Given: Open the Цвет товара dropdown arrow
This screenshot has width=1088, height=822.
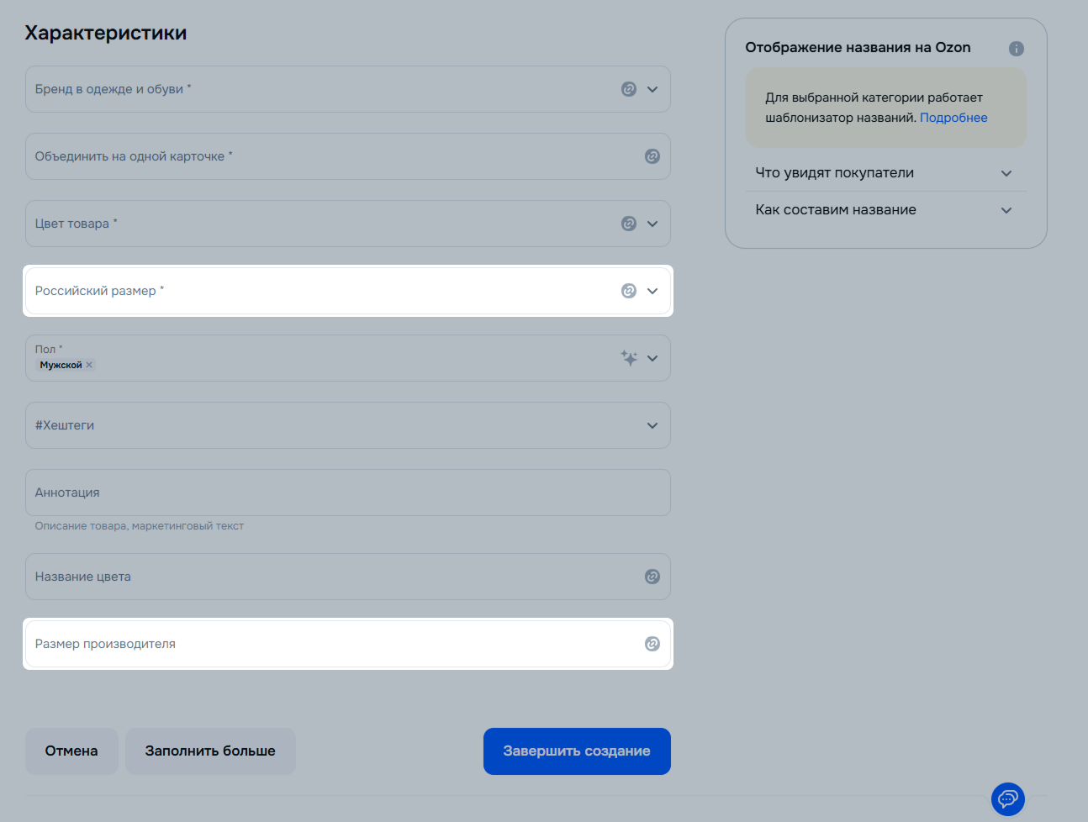Looking at the screenshot, I should click(652, 224).
